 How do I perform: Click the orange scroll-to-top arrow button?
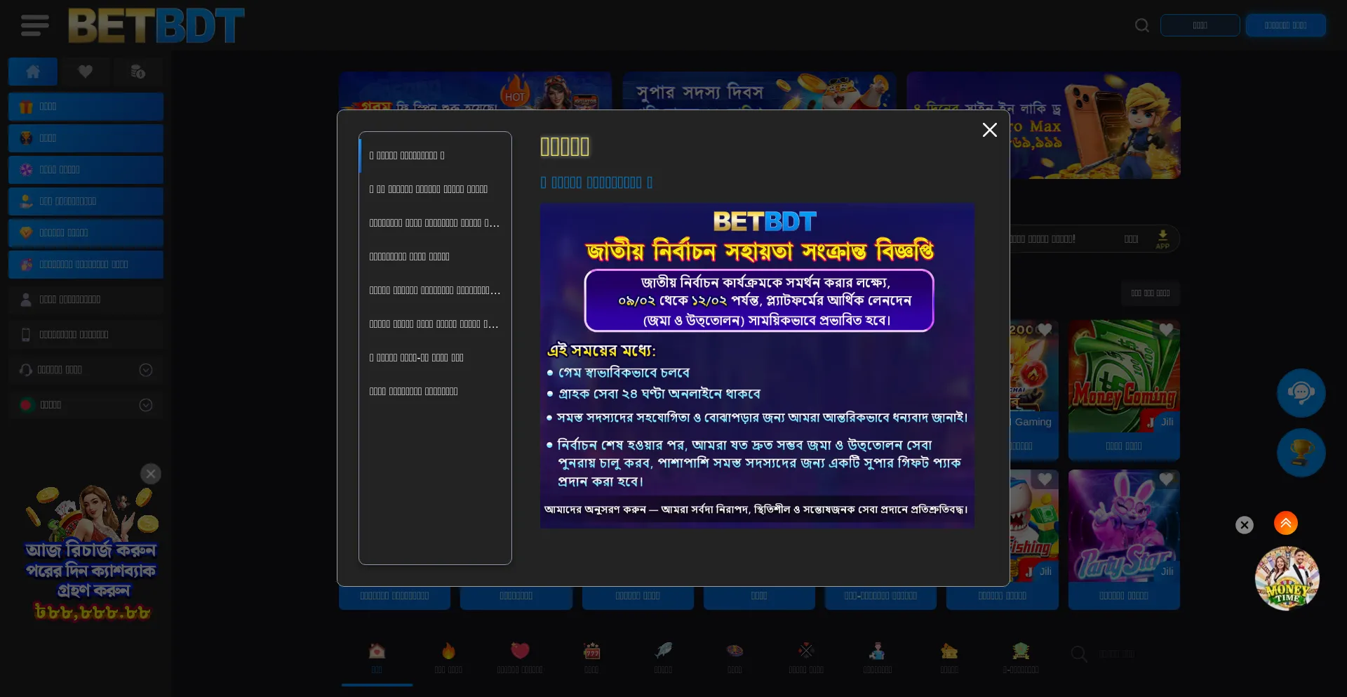[x=1286, y=523]
